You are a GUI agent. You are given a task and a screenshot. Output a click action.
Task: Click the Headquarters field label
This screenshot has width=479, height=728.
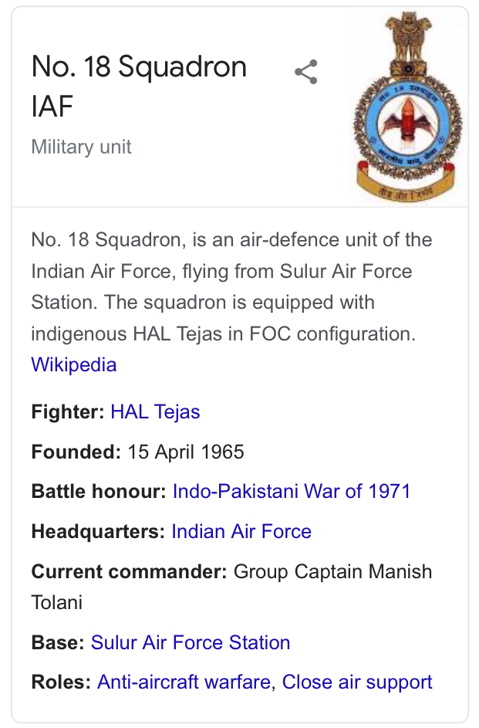(x=98, y=531)
